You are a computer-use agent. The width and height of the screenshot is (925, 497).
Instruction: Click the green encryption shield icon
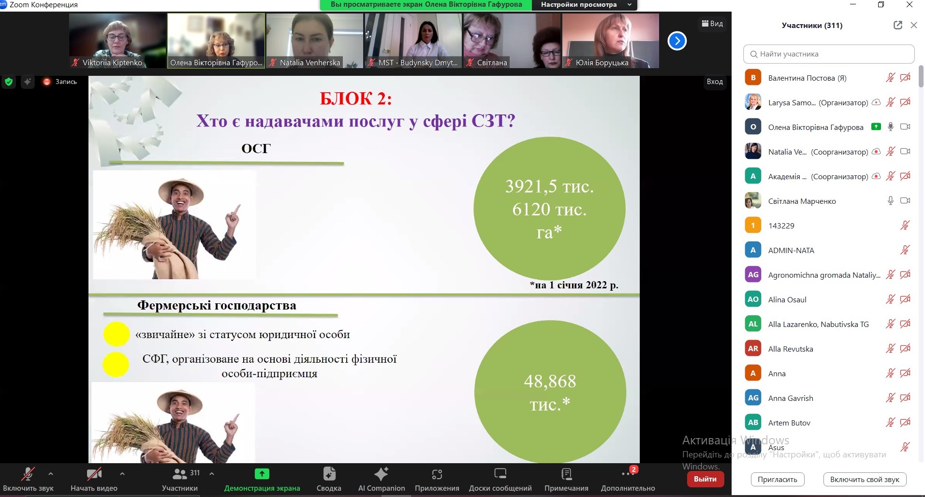[x=9, y=82]
